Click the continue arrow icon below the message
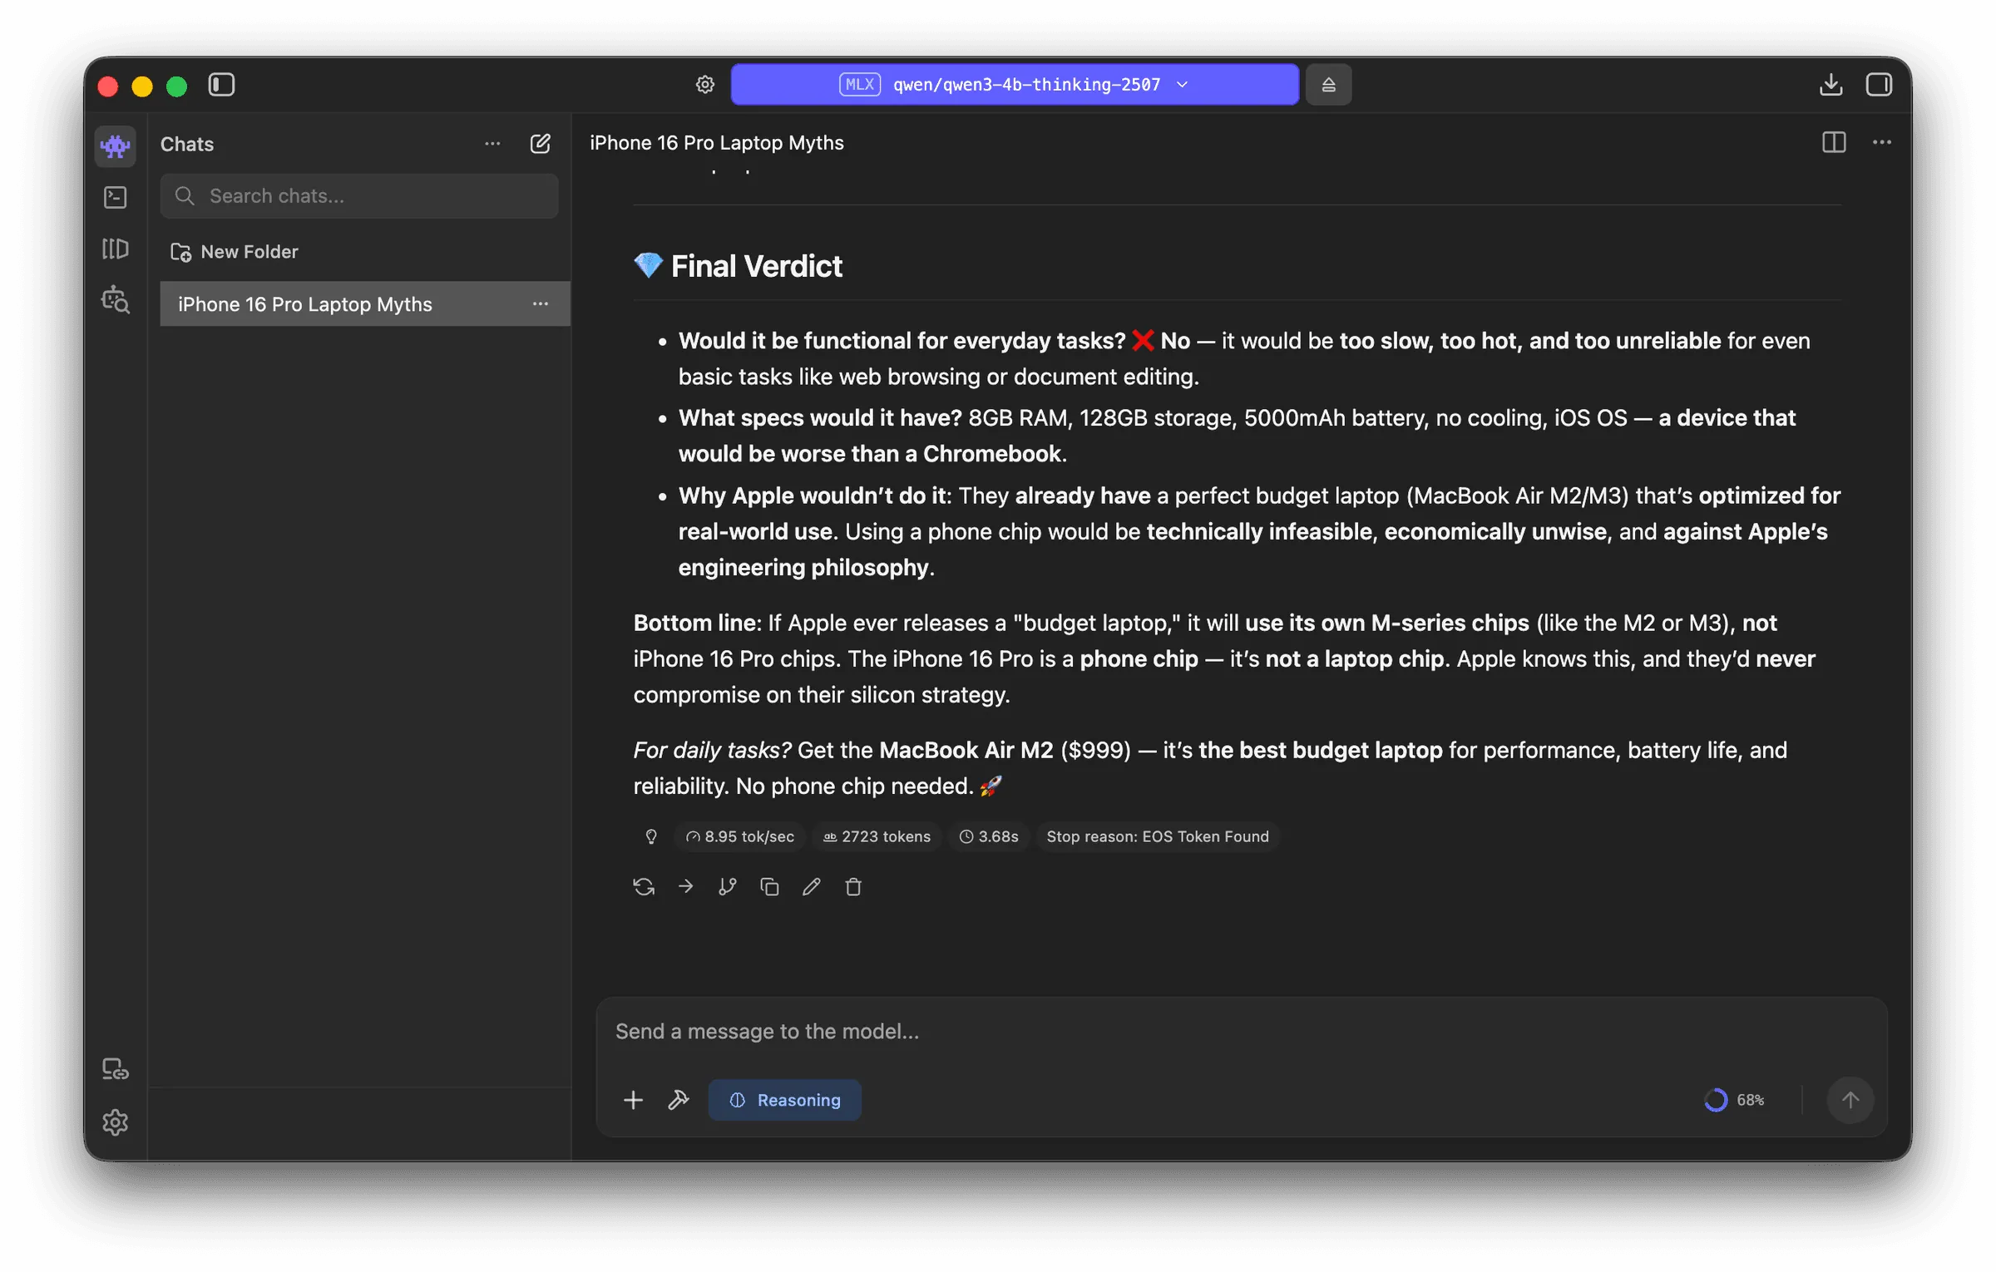The image size is (1996, 1272). (x=685, y=887)
